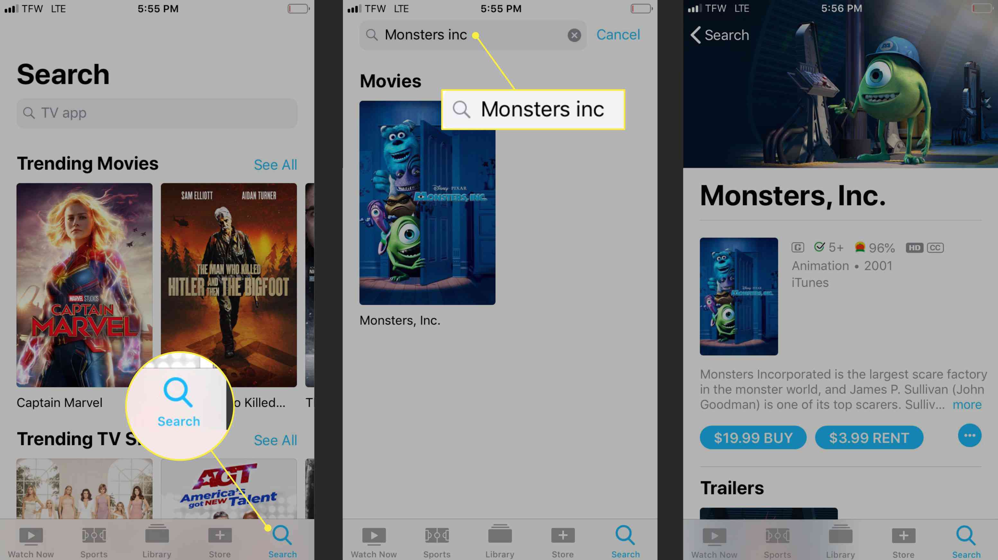Open the Library tab icon

pos(156,537)
